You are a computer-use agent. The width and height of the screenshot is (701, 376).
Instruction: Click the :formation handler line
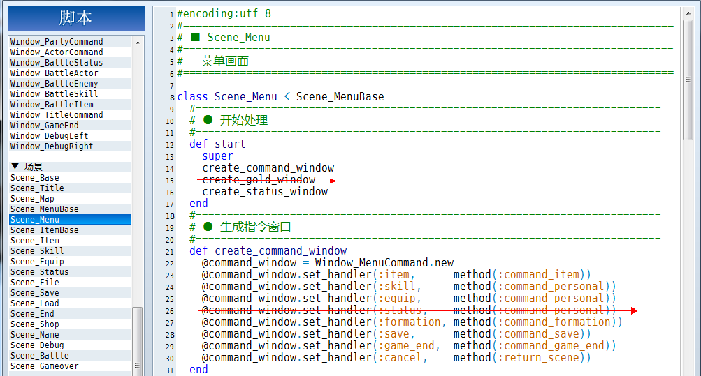pyautogui.click(x=412, y=322)
